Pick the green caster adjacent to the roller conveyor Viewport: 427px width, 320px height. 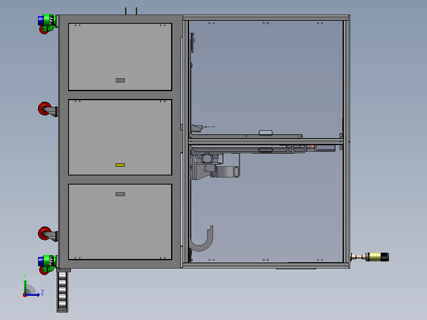point(48,264)
